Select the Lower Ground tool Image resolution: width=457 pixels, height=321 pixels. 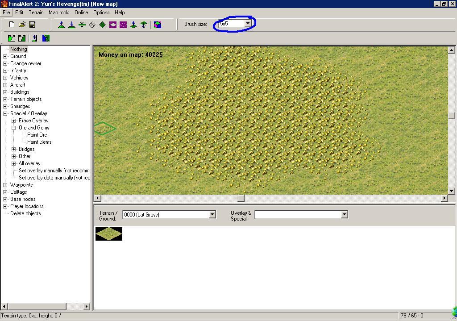71,25
